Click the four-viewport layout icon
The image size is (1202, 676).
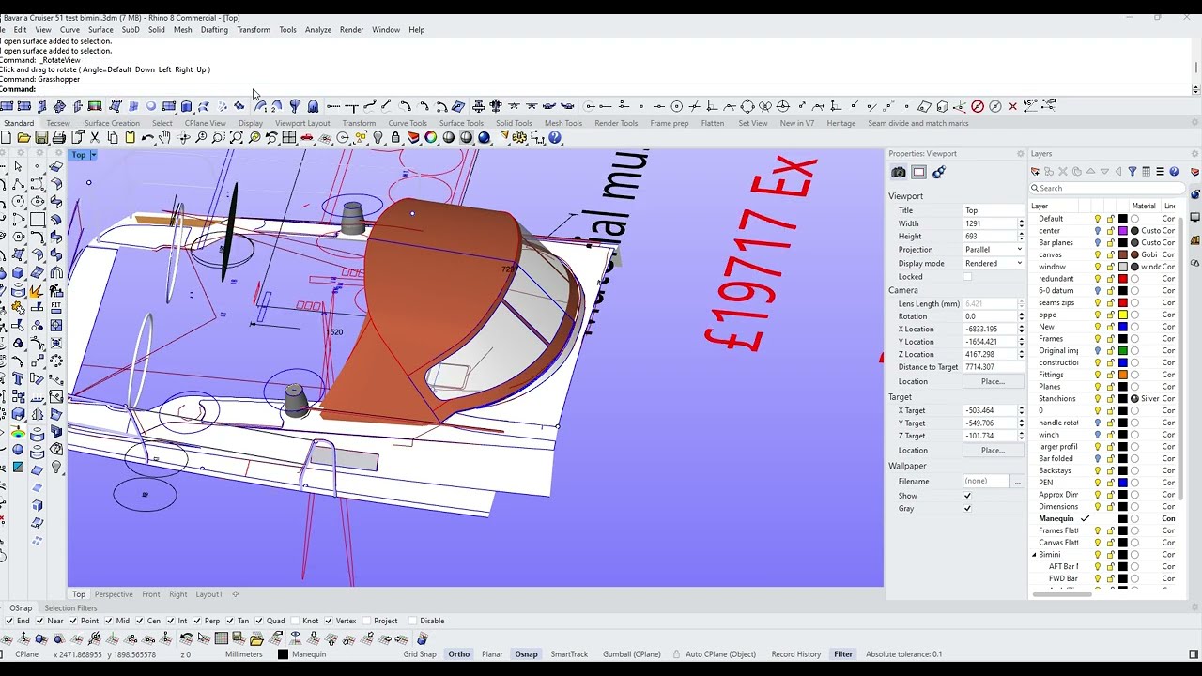[289, 138]
